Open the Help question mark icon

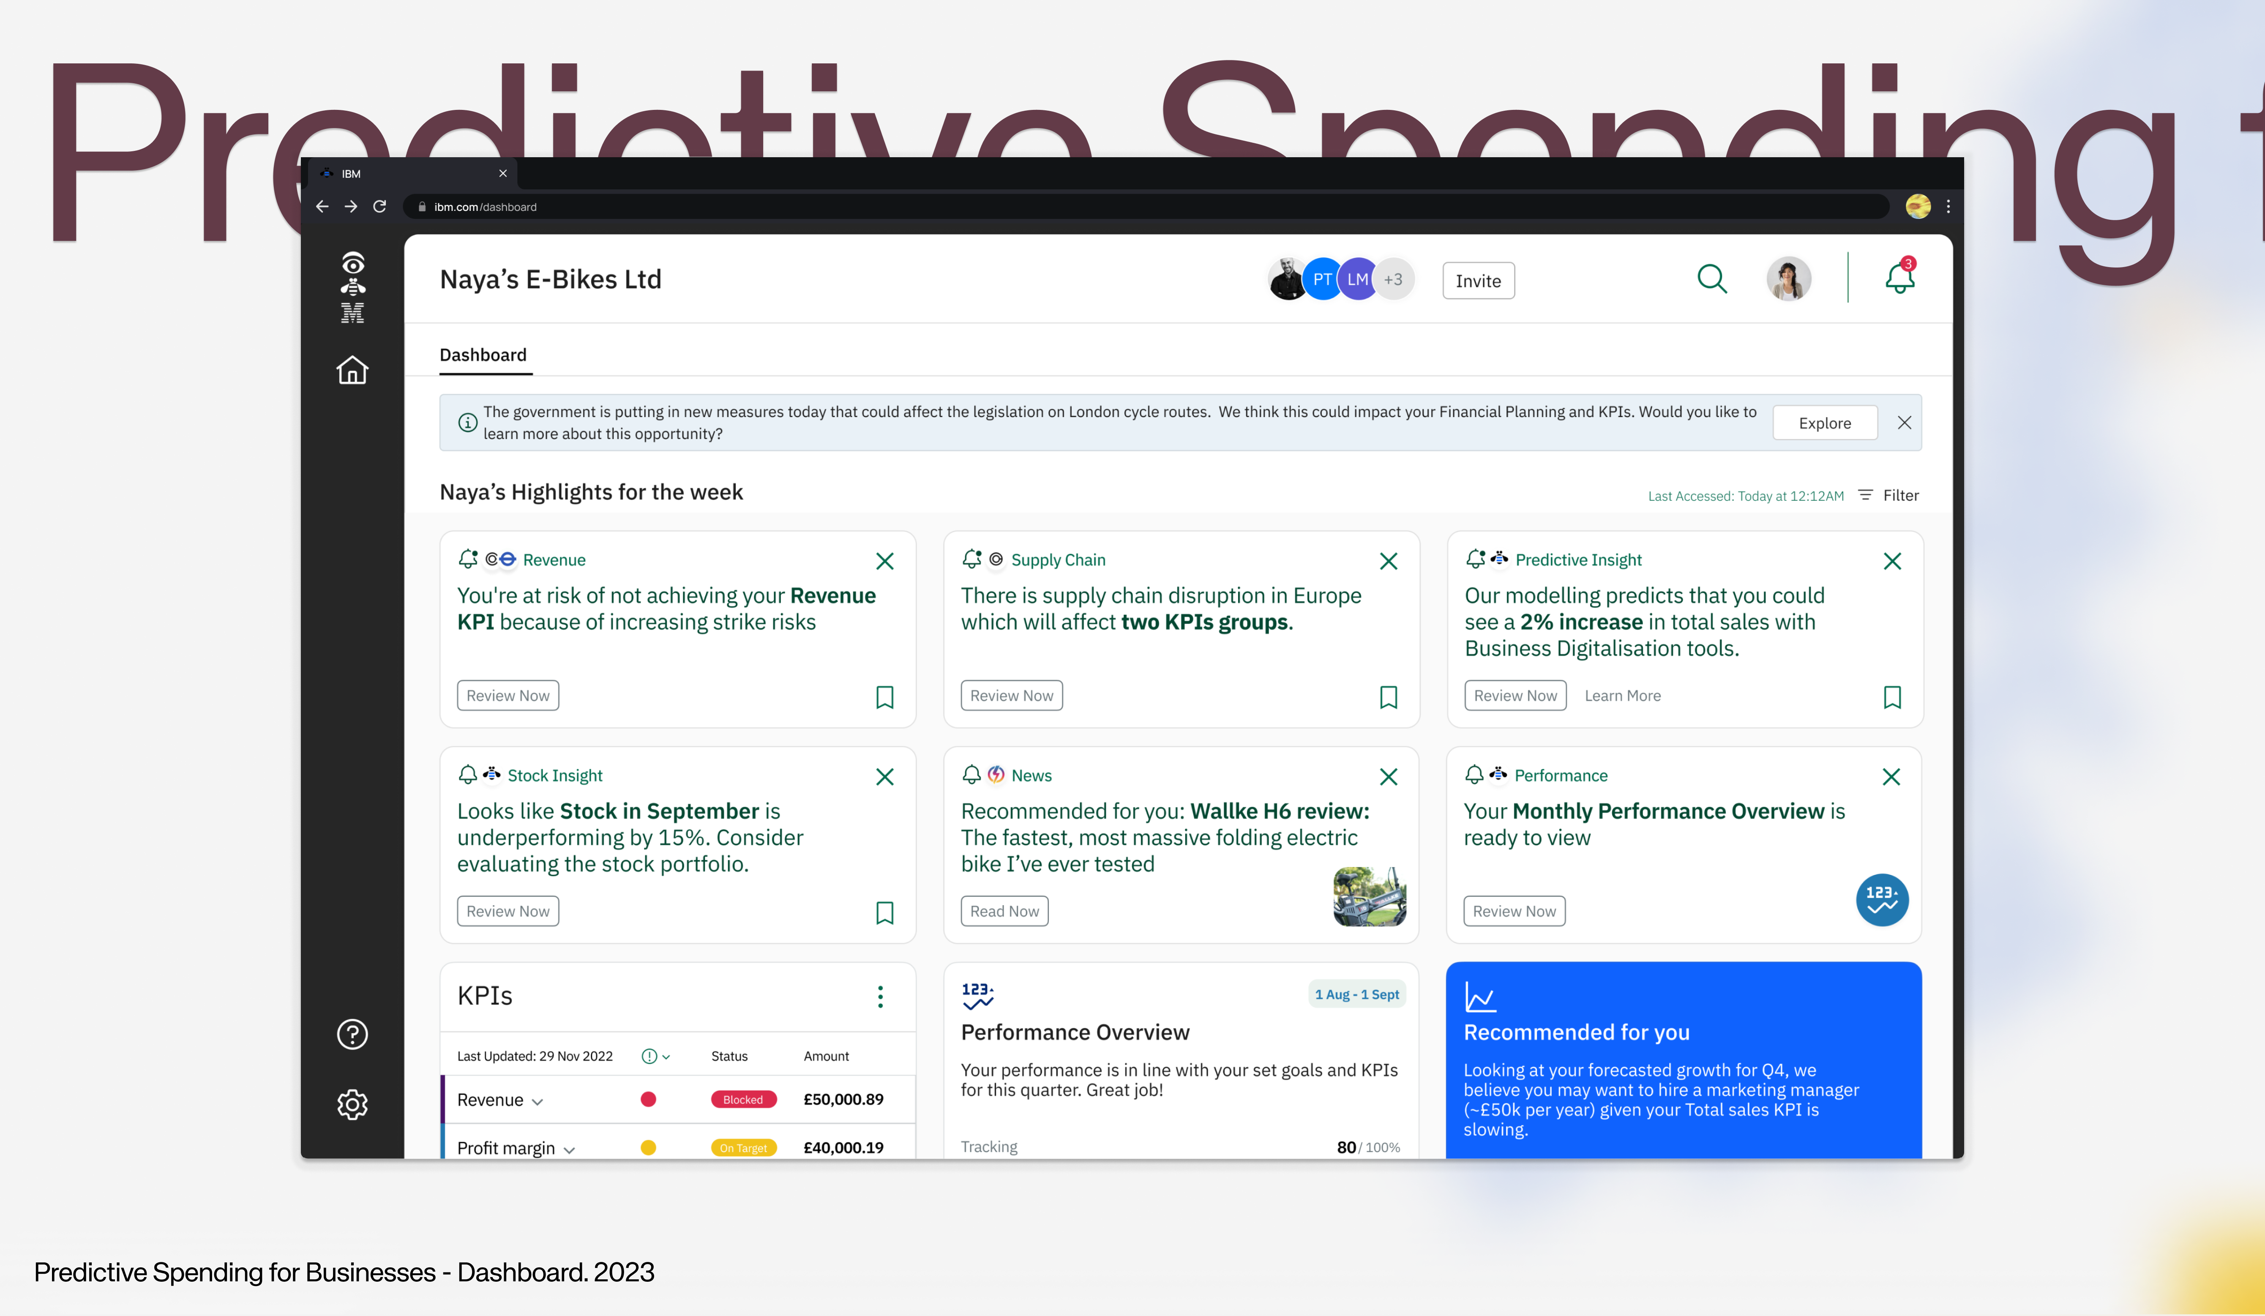[x=352, y=1035]
